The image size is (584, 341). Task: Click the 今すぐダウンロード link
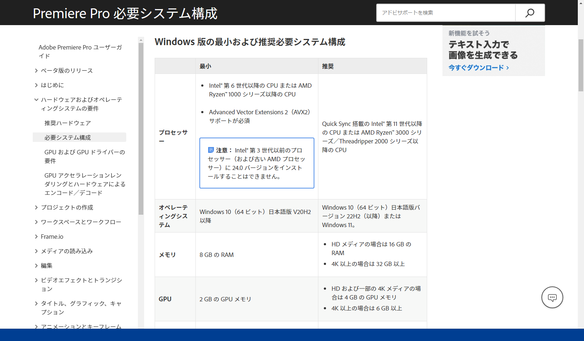pos(475,67)
